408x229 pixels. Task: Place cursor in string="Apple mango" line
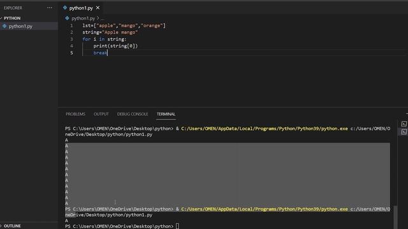click(x=110, y=32)
